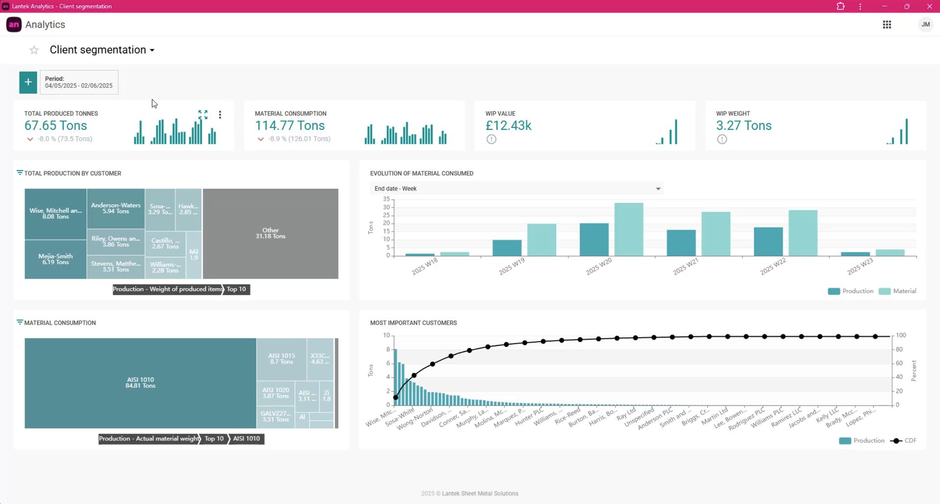
Task: Select the Riley, Owens 3.86 Tons tile
Action: (x=116, y=241)
